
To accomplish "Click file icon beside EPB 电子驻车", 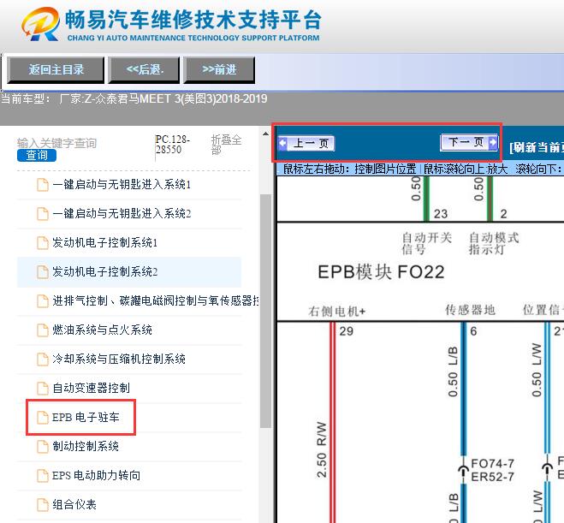I will [43, 418].
